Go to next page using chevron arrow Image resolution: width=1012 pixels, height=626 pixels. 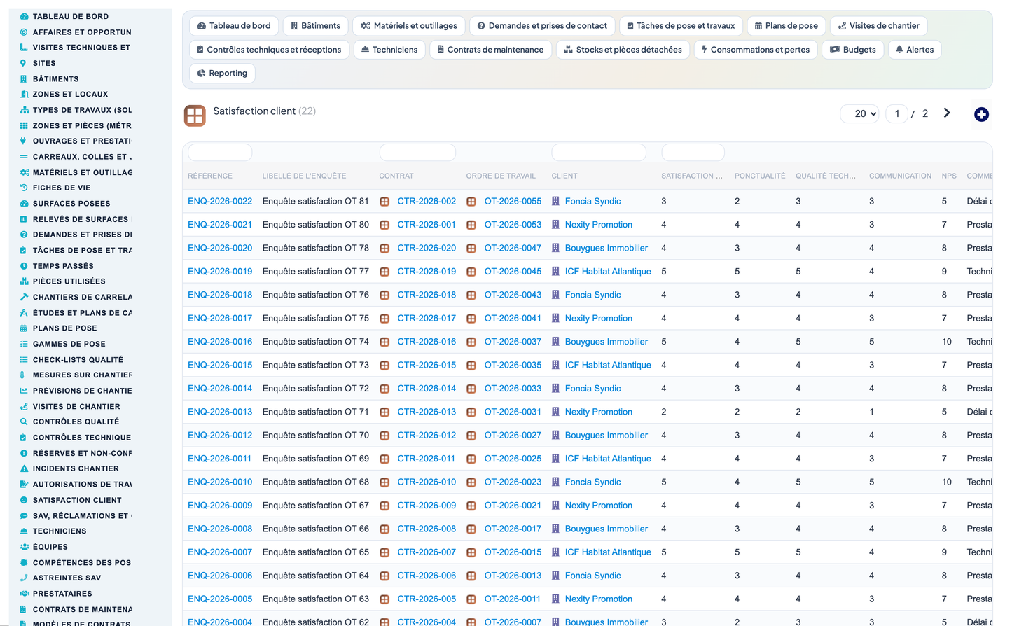(x=947, y=113)
